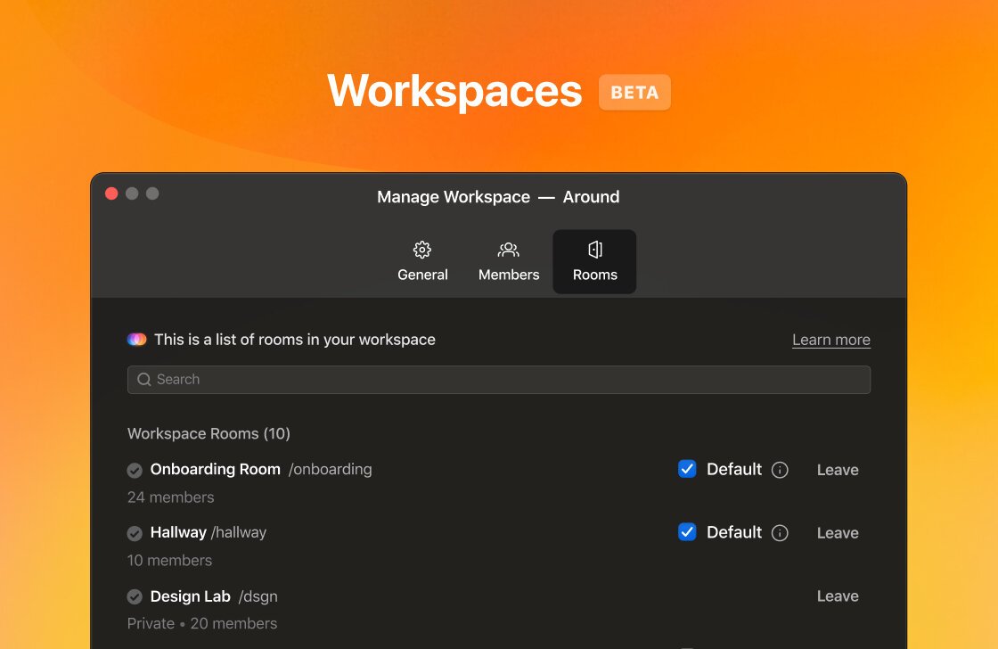Click the /hallway room slug

click(x=239, y=532)
